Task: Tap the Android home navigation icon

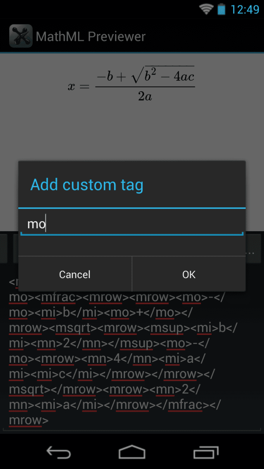Action: pyautogui.click(x=132, y=452)
